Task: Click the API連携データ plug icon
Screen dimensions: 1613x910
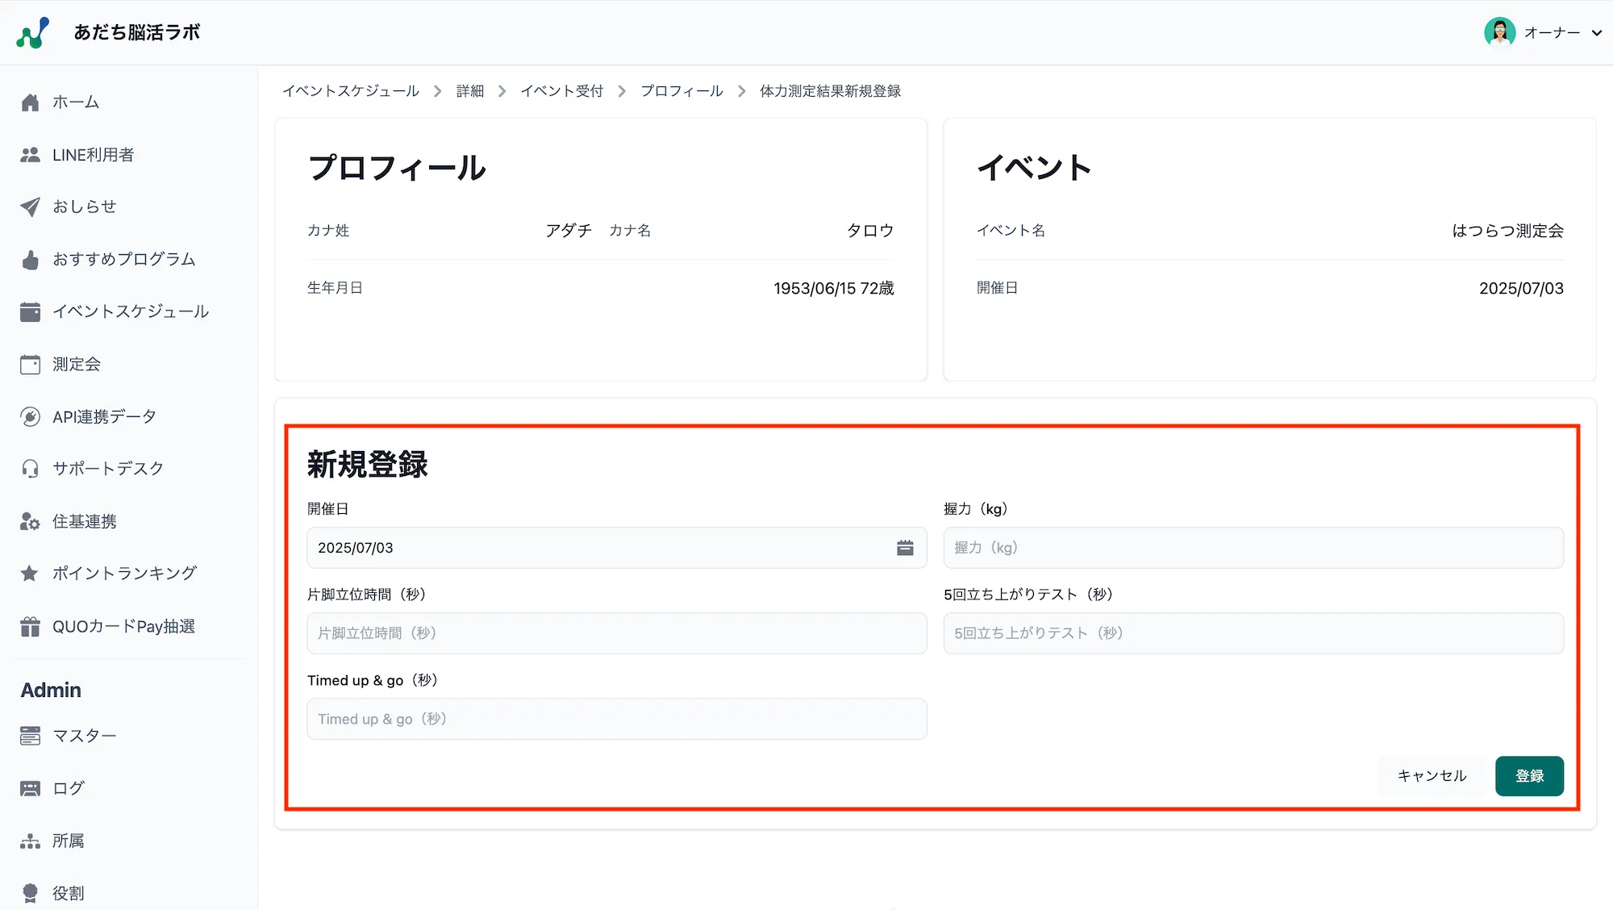Action: [30, 417]
